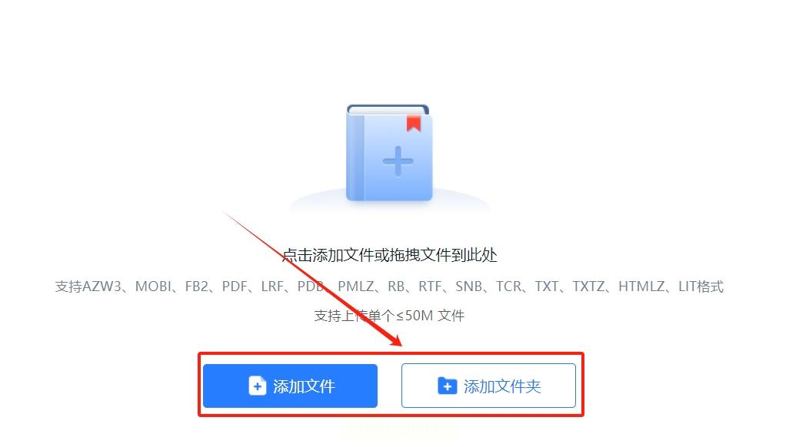Click the blue 添加文件 button
The height and width of the screenshot is (447, 799).
(x=290, y=386)
